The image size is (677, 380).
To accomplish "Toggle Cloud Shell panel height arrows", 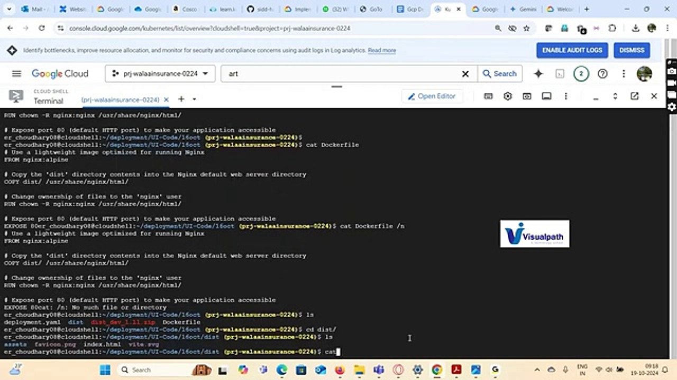I will pos(615,97).
